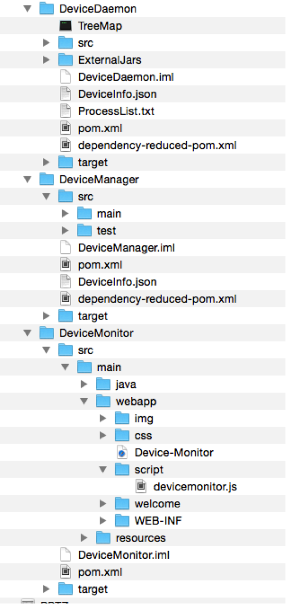Select "DeviceInfo.json" name inside DeviceDaemon

point(117,94)
